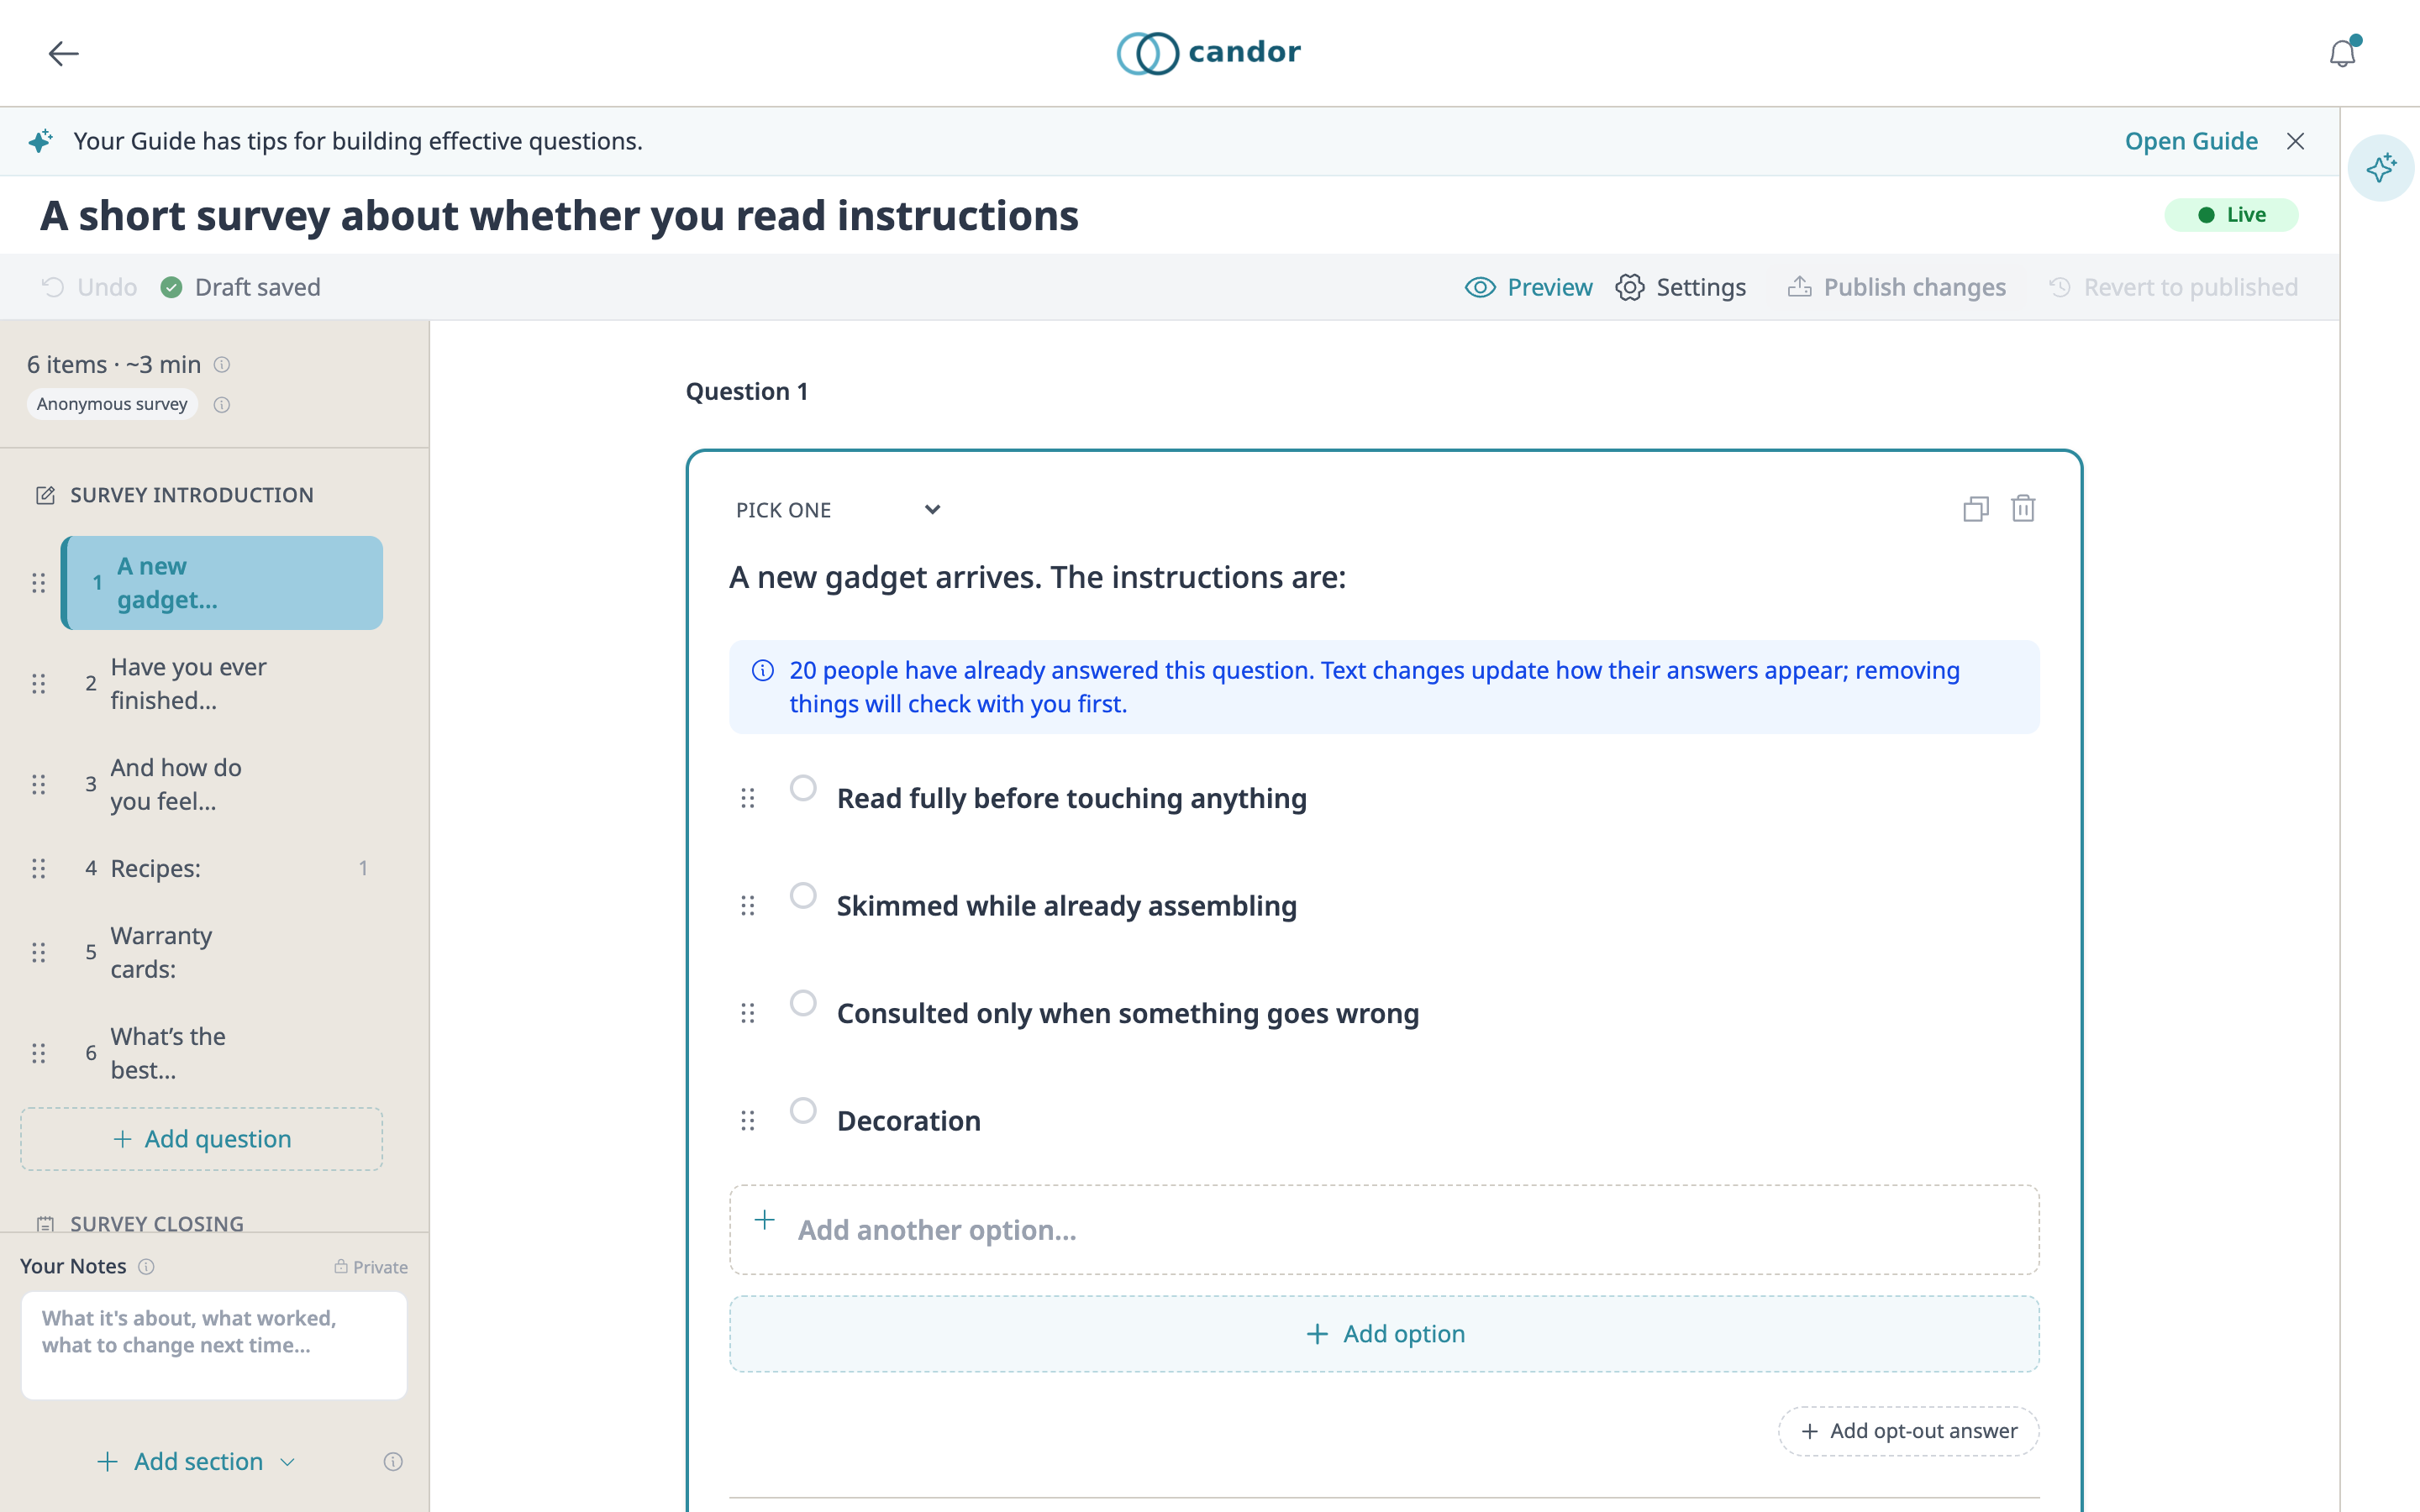Open question 2 'Have you ever finished...'
Image resolution: width=2420 pixels, height=1512 pixels.
point(222,683)
